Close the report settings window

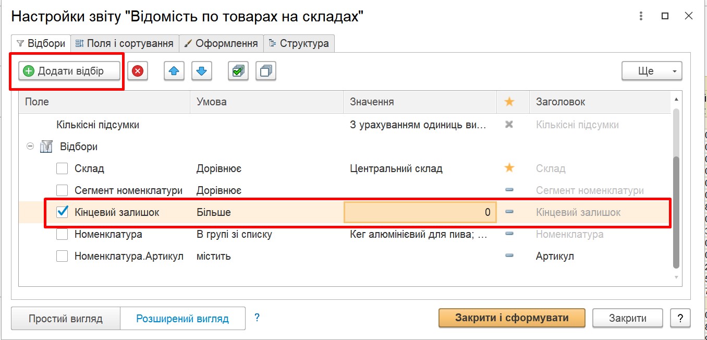(689, 16)
